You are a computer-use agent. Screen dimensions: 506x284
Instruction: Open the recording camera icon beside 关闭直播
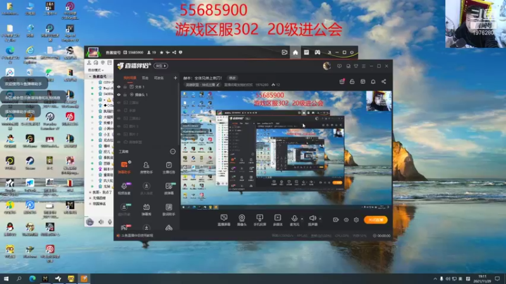click(x=336, y=220)
